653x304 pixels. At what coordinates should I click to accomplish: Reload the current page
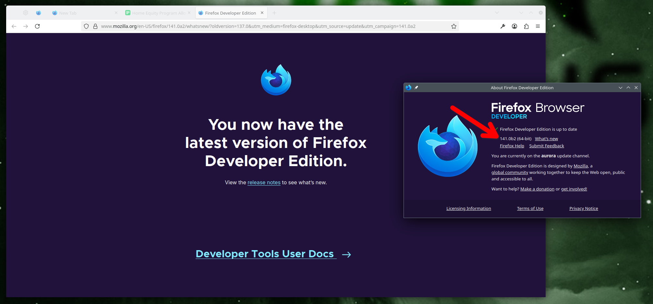tap(37, 26)
